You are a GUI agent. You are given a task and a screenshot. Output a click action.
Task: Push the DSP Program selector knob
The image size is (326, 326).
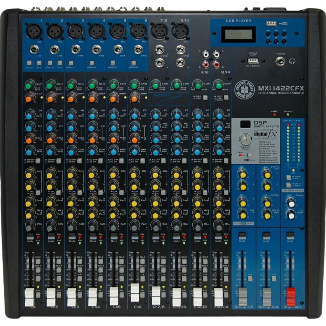pyautogui.click(x=245, y=139)
